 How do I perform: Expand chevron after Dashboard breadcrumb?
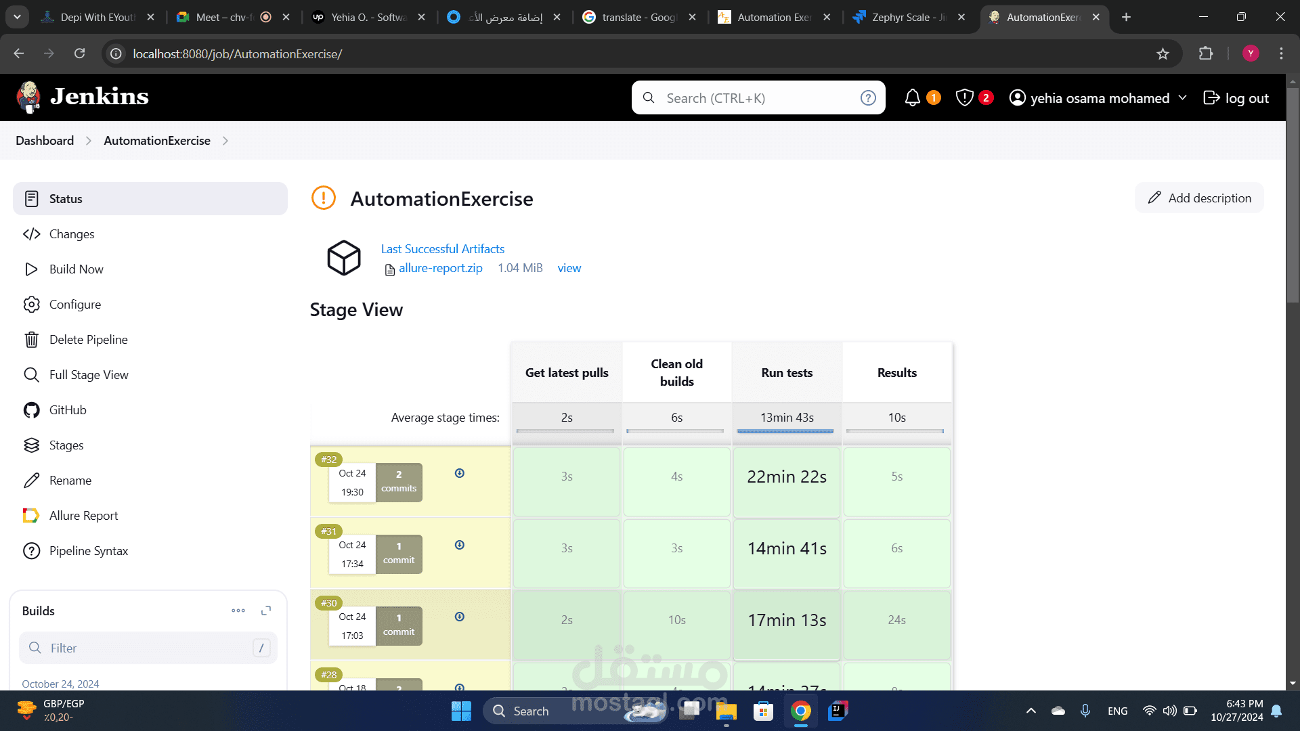(x=89, y=141)
